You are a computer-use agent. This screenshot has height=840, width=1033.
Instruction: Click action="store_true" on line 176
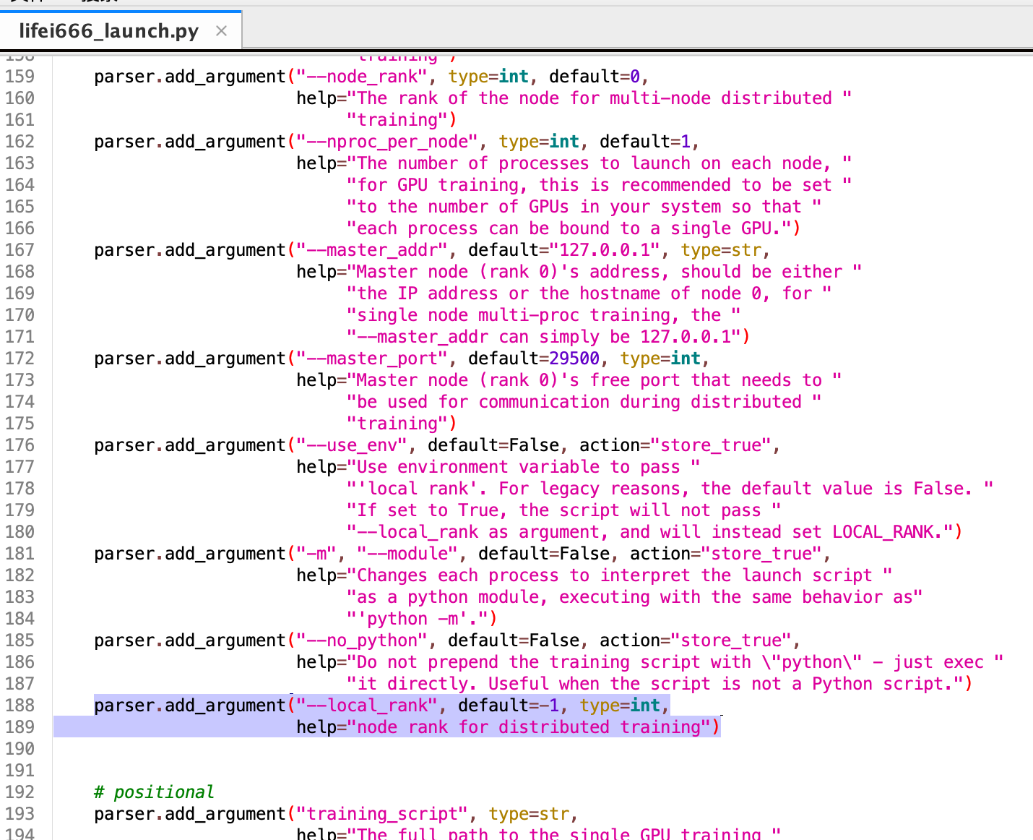[x=675, y=445]
